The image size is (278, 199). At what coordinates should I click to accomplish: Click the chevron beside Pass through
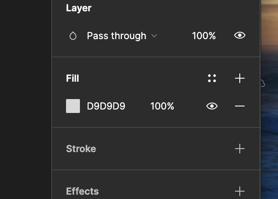pyautogui.click(x=154, y=36)
